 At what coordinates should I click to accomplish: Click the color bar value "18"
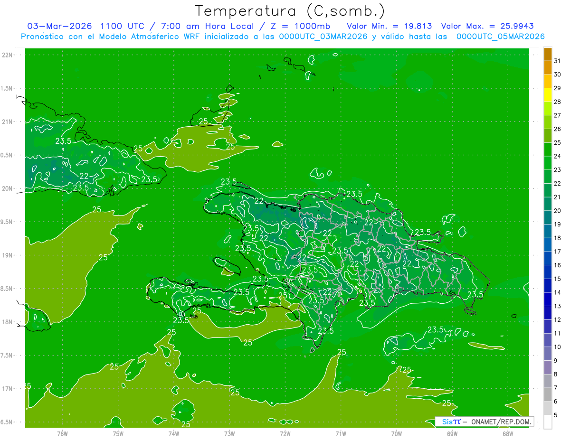[557, 238]
